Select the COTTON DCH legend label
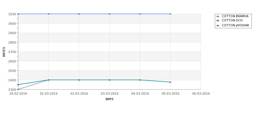The image size is (270, 119). click(x=232, y=20)
